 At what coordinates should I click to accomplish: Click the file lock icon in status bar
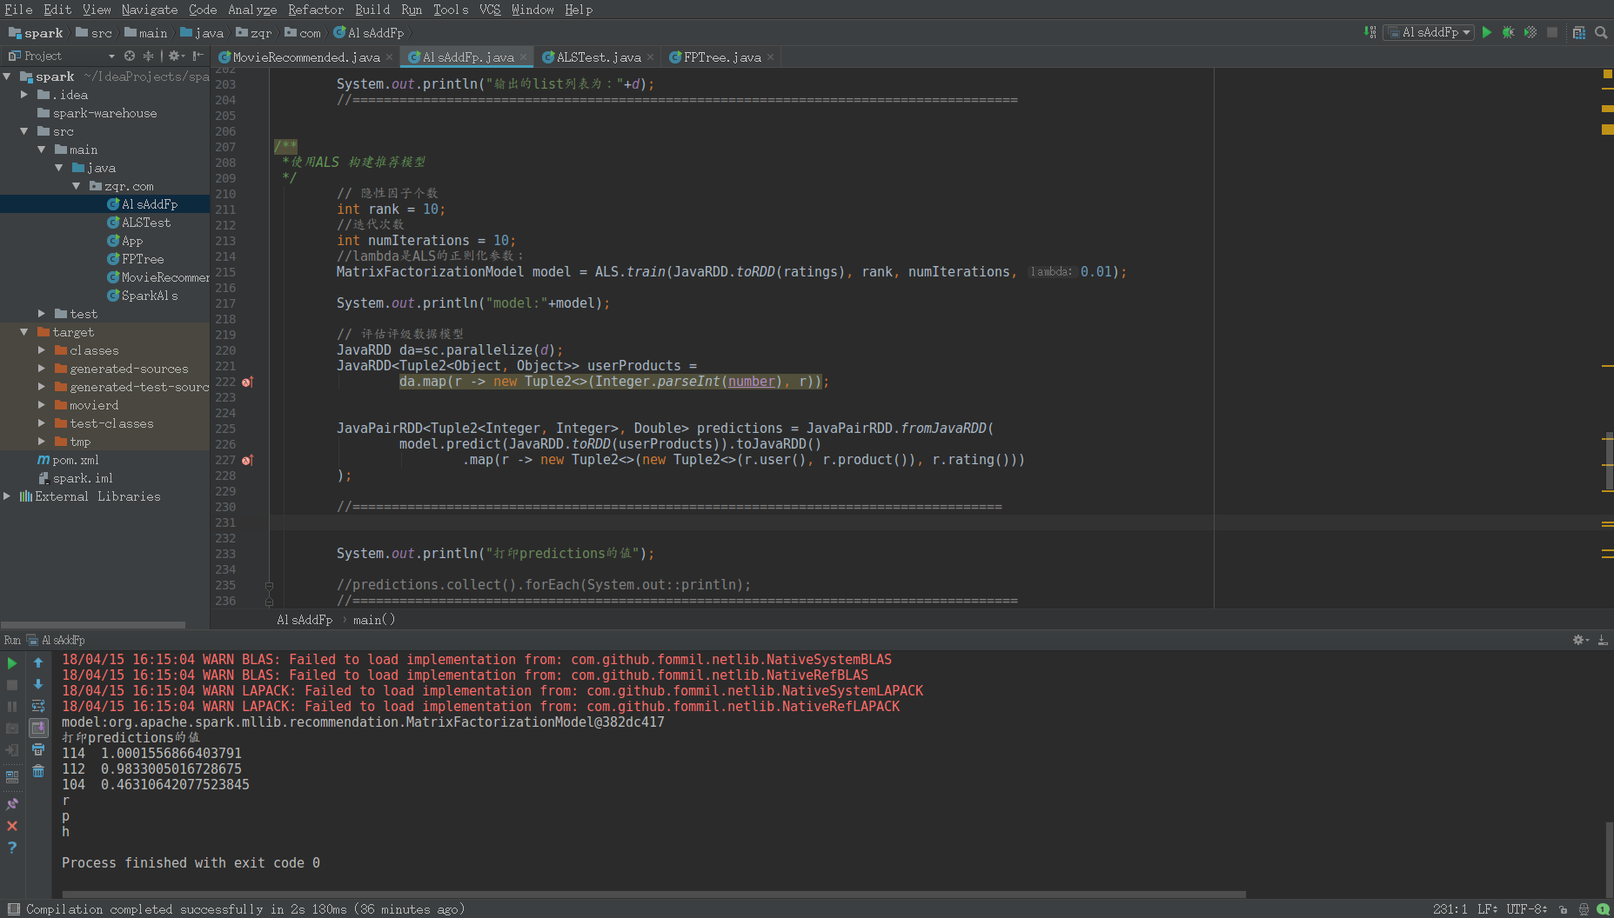pos(1563,909)
